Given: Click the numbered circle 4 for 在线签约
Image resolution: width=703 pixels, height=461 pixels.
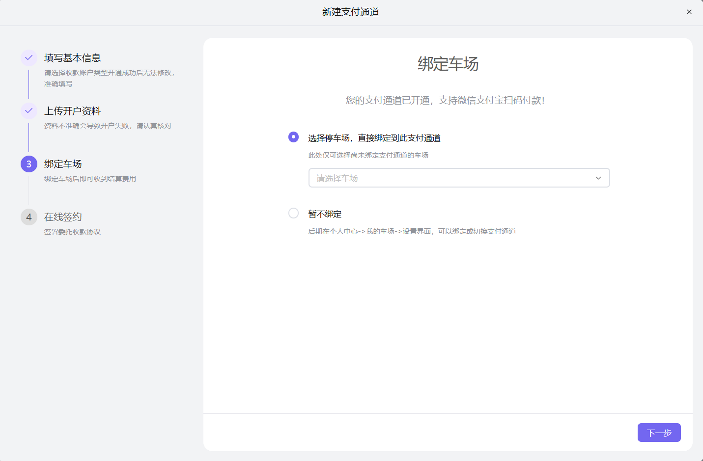Looking at the screenshot, I should tap(29, 217).
